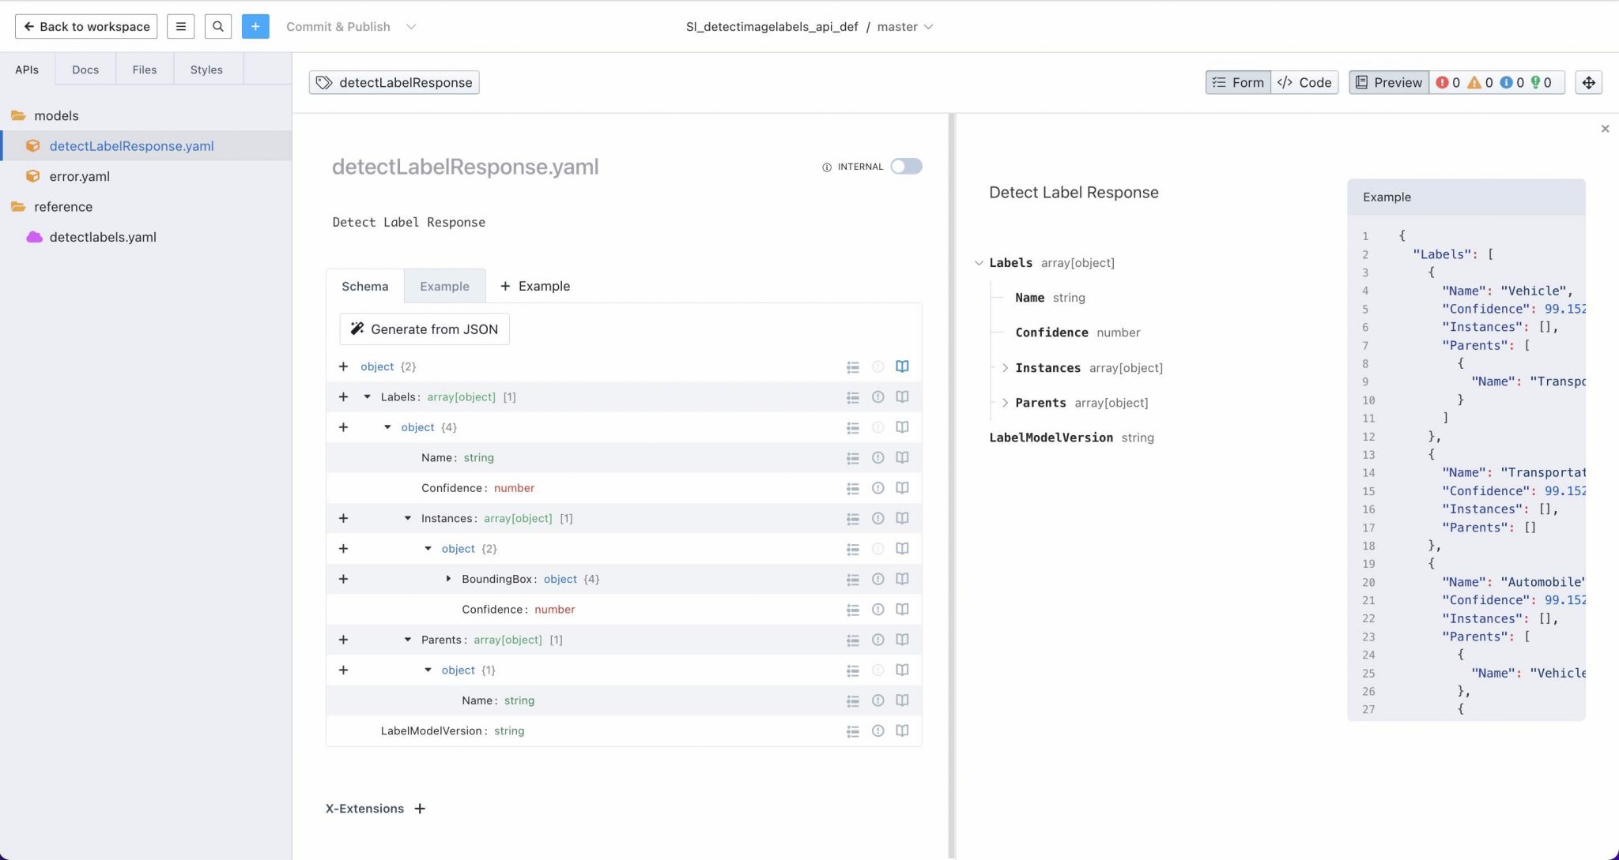
Task: Expand Instances chevron in preview panel
Action: (1005, 368)
